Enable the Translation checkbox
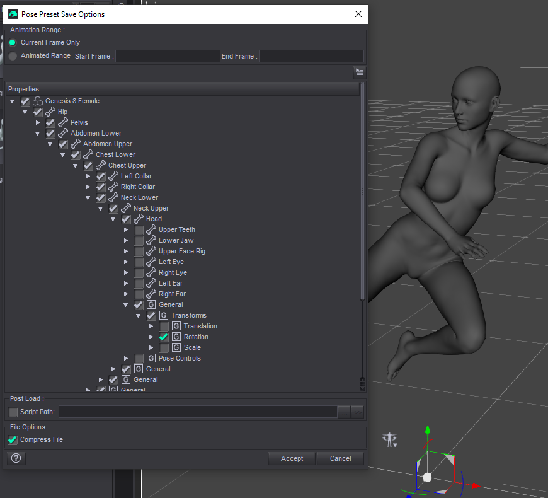Screen dimensions: 548x498 point(164,326)
